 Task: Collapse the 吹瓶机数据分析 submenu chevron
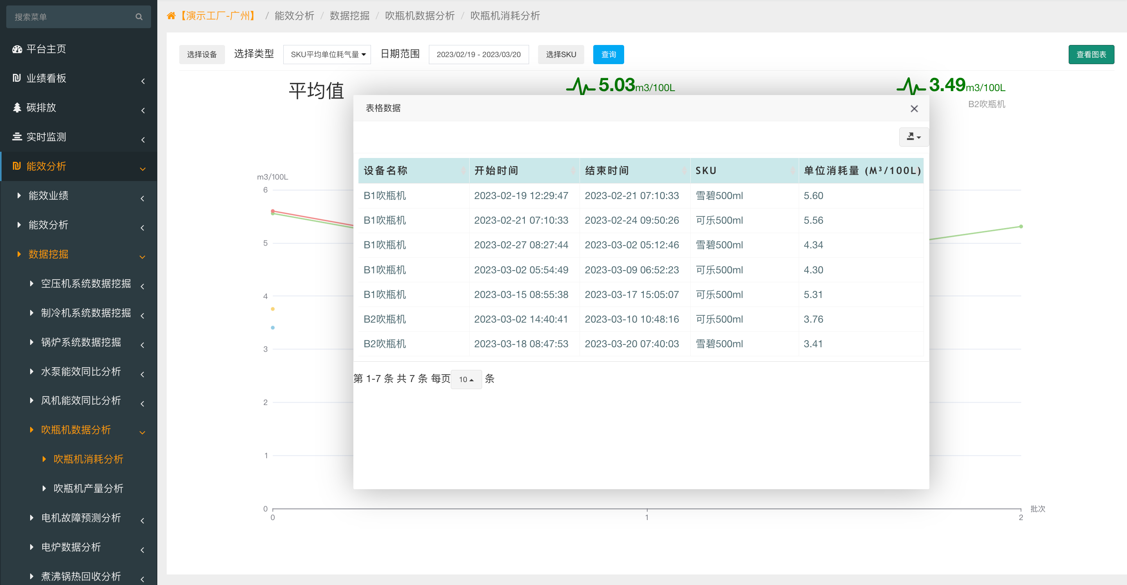pos(142,432)
